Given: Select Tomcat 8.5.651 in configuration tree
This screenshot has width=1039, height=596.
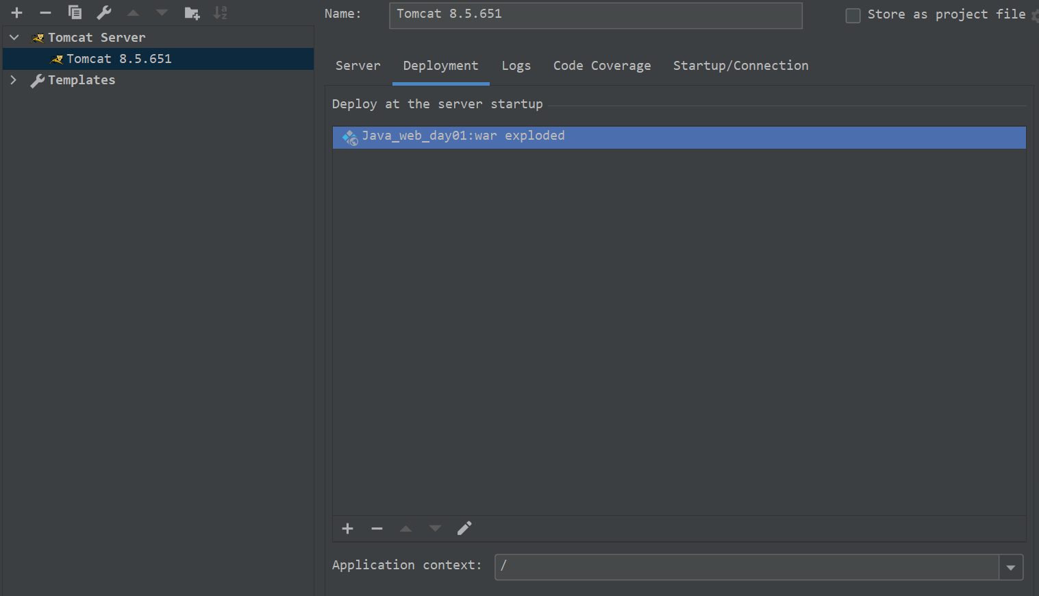Looking at the screenshot, I should pyautogui.click(x=158, y=59).
